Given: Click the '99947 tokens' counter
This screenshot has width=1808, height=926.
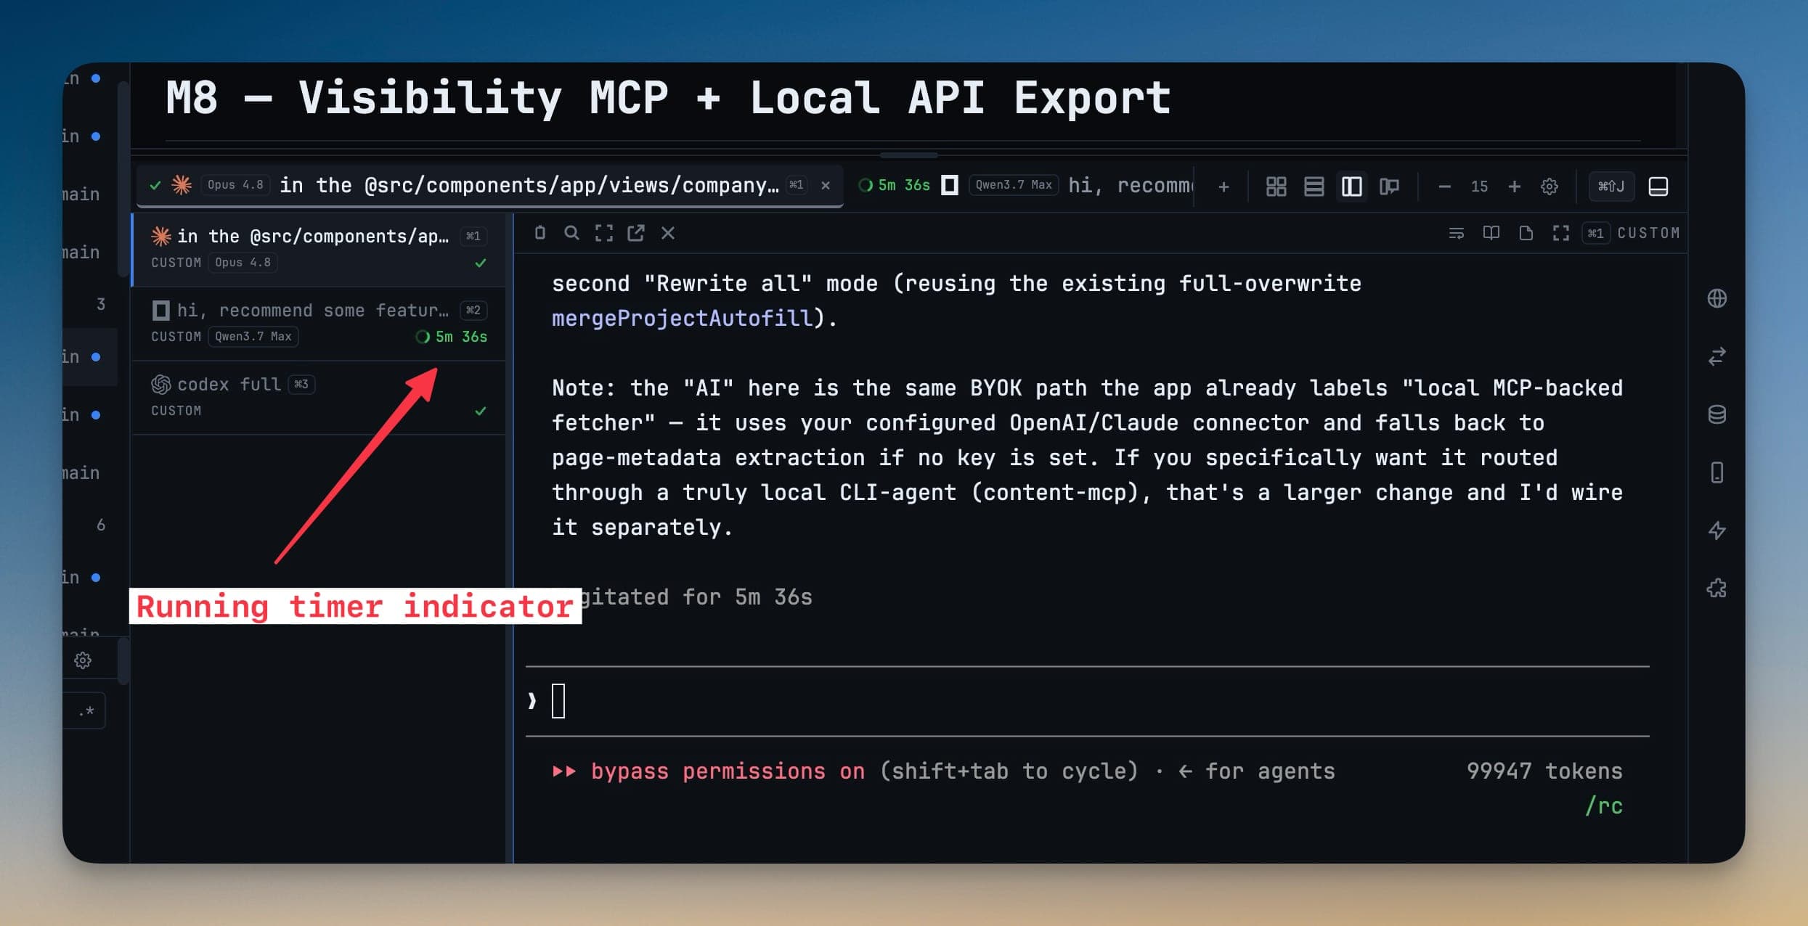Looking at the screenshot, I should pos(1544,771).
